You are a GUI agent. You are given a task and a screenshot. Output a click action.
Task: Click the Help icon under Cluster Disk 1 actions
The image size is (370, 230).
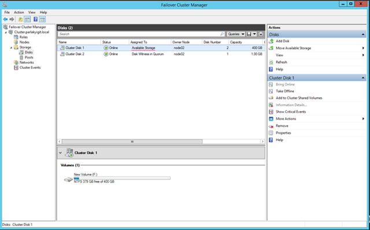tap(271, 140)
